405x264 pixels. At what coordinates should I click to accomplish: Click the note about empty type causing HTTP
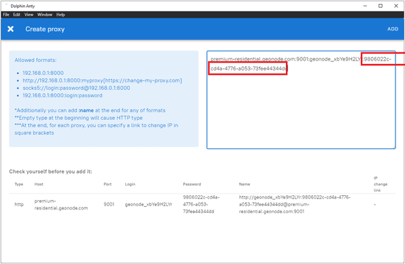click(78, 118)
